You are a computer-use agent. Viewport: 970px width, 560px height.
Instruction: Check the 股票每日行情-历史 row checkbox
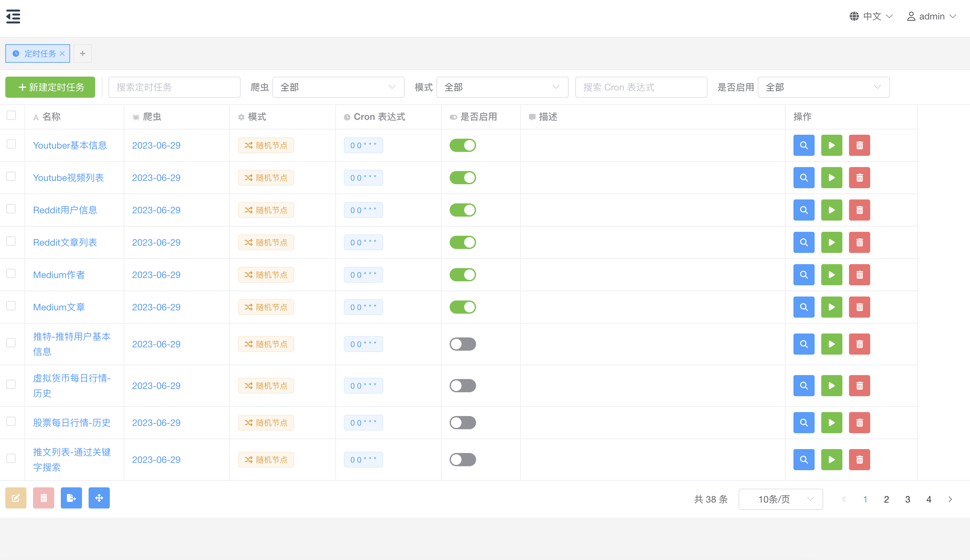[x=11, y=421]
